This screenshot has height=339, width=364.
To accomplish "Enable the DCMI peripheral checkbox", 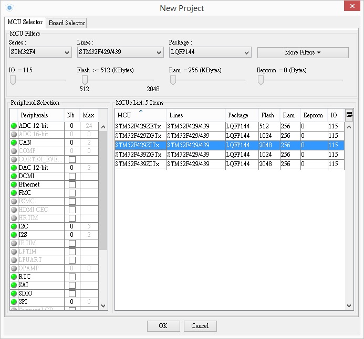I will [72, 176].
